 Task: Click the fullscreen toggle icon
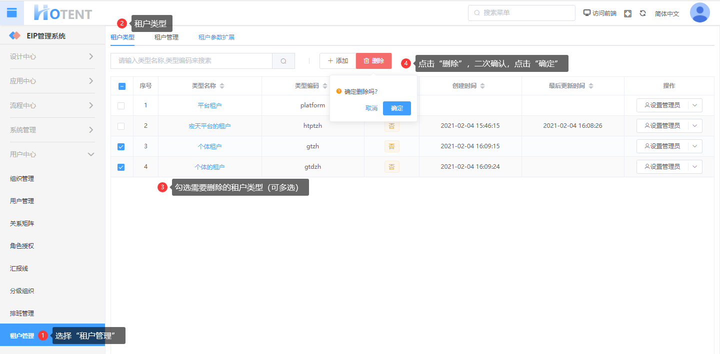point(627,13)
